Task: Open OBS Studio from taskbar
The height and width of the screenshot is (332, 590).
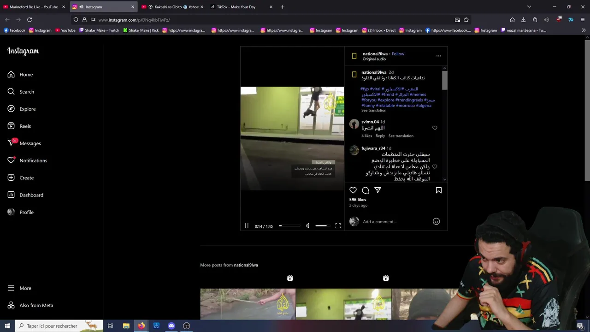Action: (x=186, y=326)
